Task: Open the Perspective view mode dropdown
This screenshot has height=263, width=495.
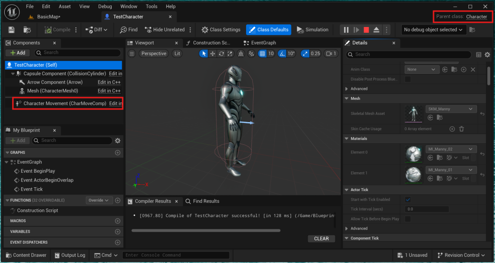Action: 154,54
